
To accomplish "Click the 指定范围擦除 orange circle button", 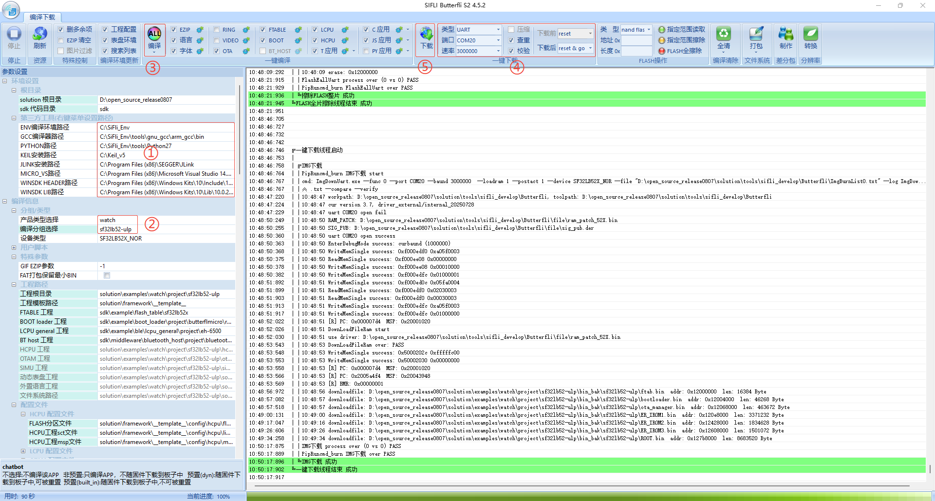I will (662, 40).
